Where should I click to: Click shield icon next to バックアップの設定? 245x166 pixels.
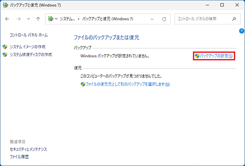coord(197,56)
